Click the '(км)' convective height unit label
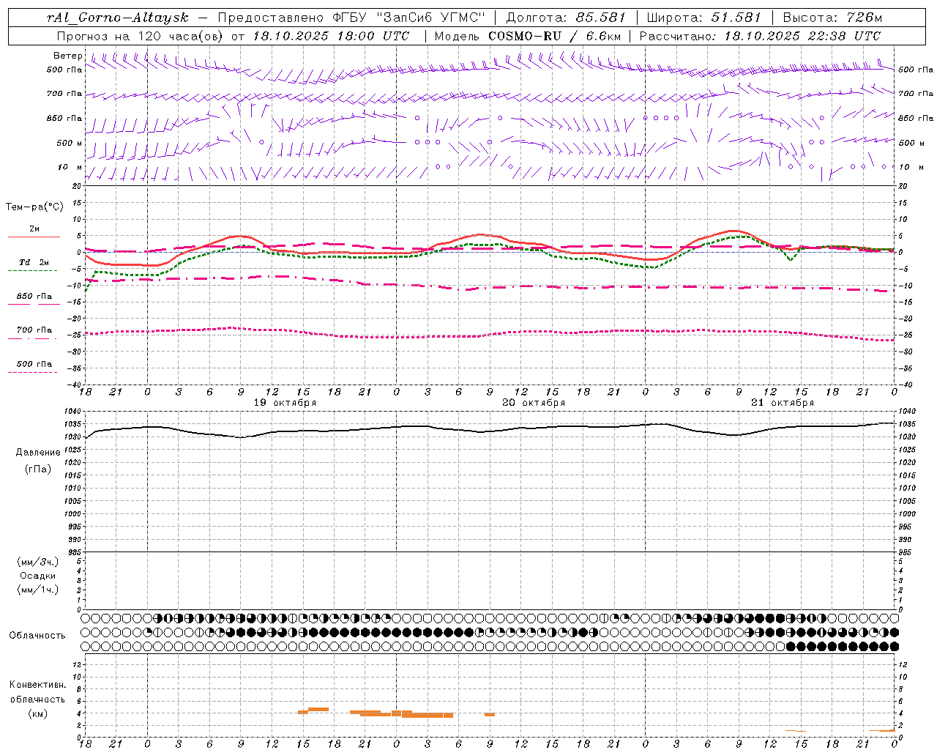This screenshot has width=937, height=750. point(37,713)
